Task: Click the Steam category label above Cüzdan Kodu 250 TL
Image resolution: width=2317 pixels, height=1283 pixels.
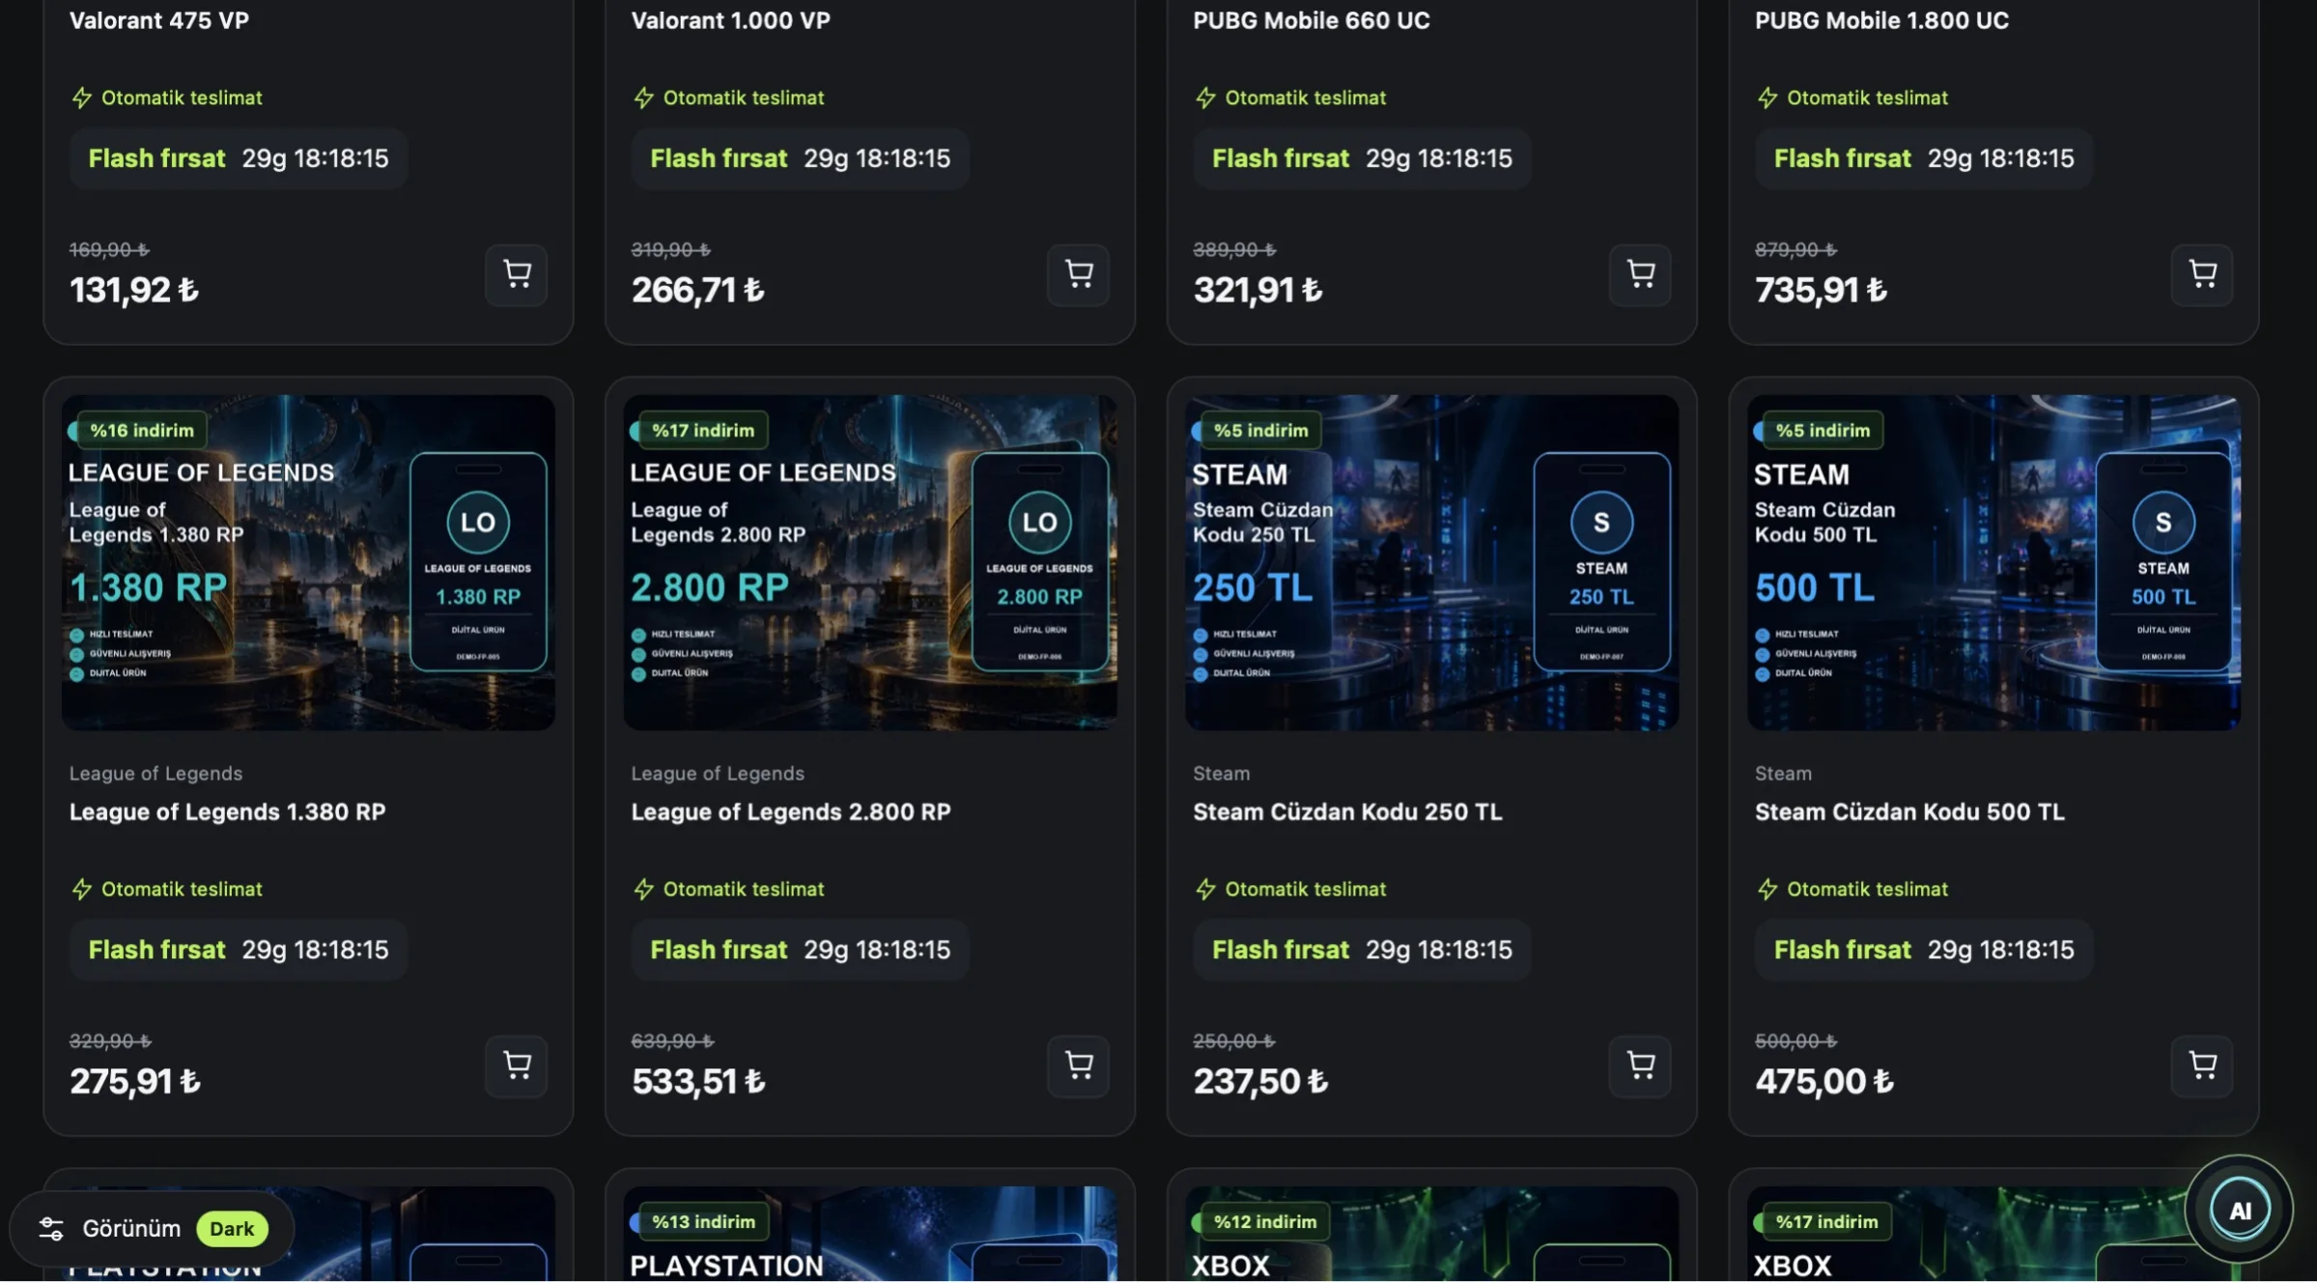Action: [x=1221, y=774]
